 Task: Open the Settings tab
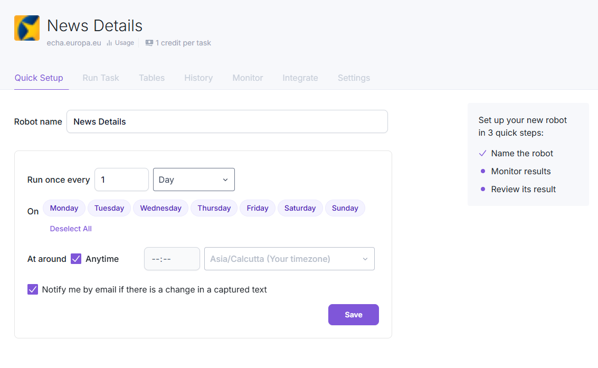tap(354, 78)
